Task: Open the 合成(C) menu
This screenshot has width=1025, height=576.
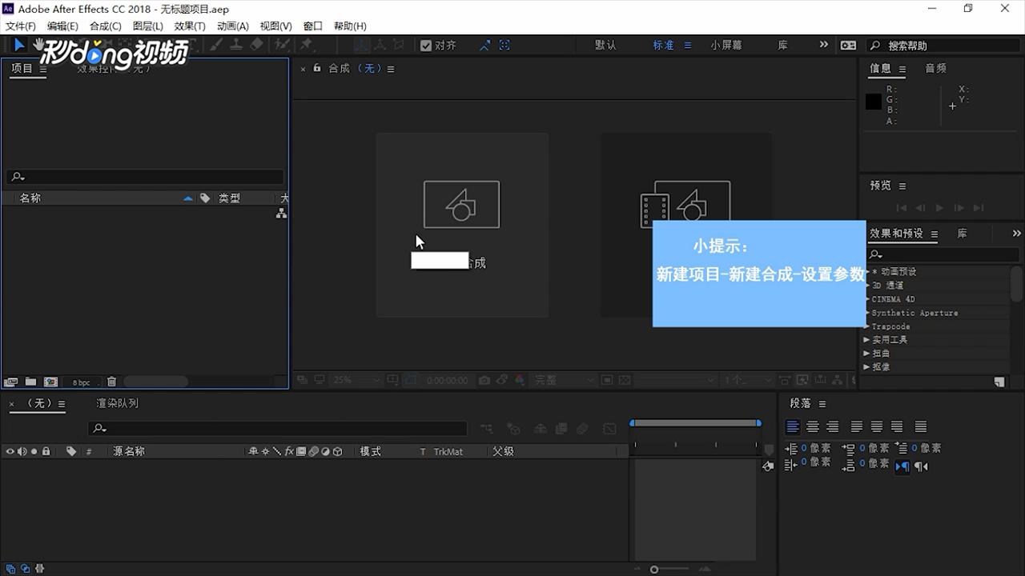Action: tap(105, 26)
